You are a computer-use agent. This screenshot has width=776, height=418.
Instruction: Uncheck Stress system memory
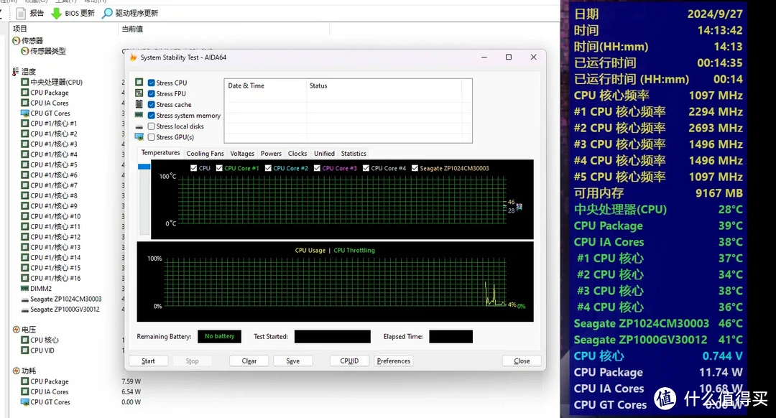pyautogui.click(x=152, y=115)
